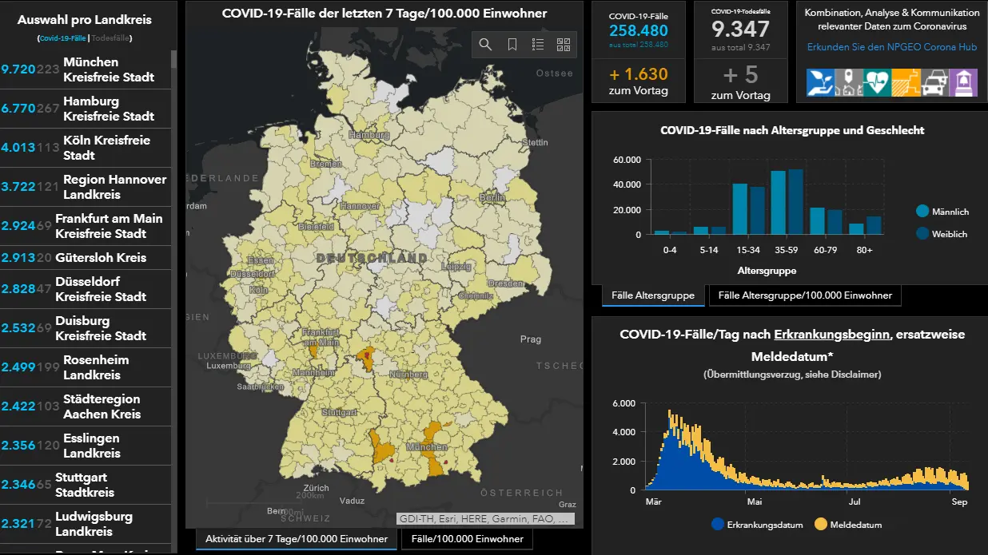988x555 pixels.
Task: Toggle Männlich series in age chart legend
Action: [x=942, y=212]
